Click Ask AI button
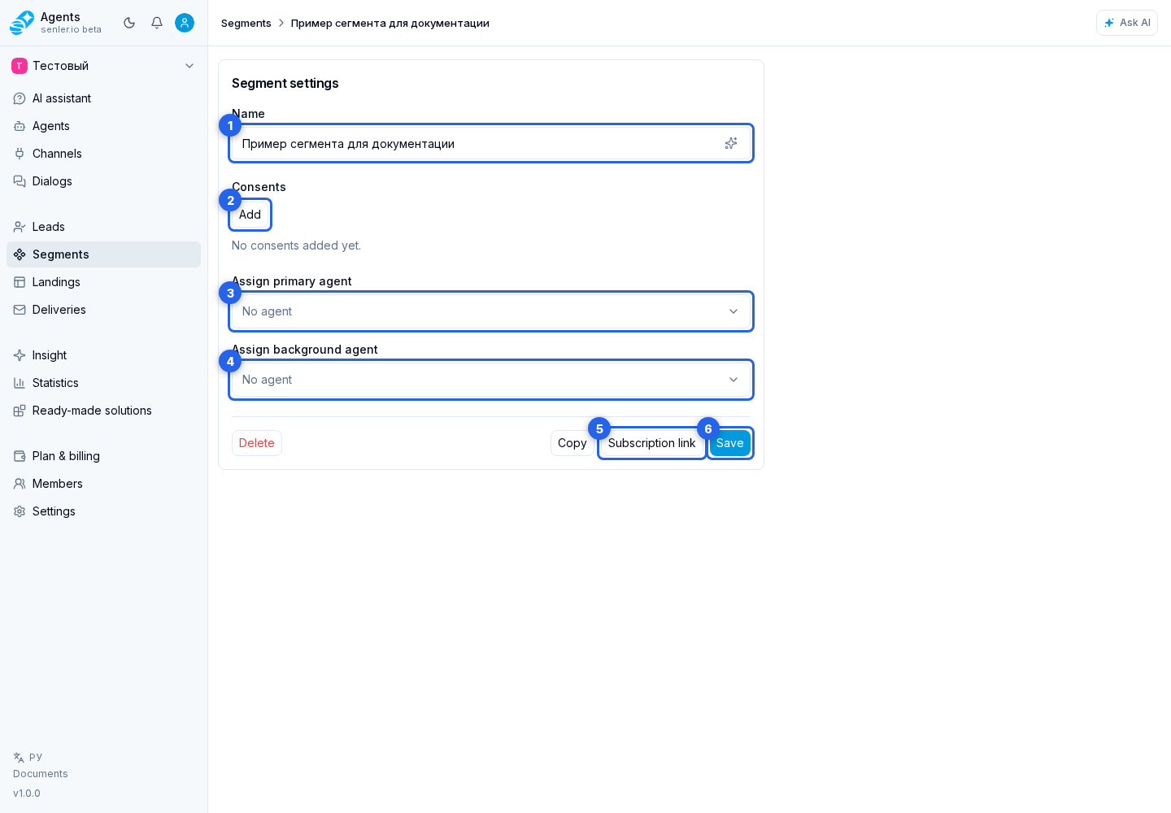The image size is (1171, 813). point(1127,23)
